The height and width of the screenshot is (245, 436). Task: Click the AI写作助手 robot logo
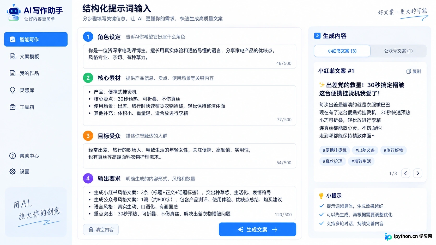pos(14,12)
